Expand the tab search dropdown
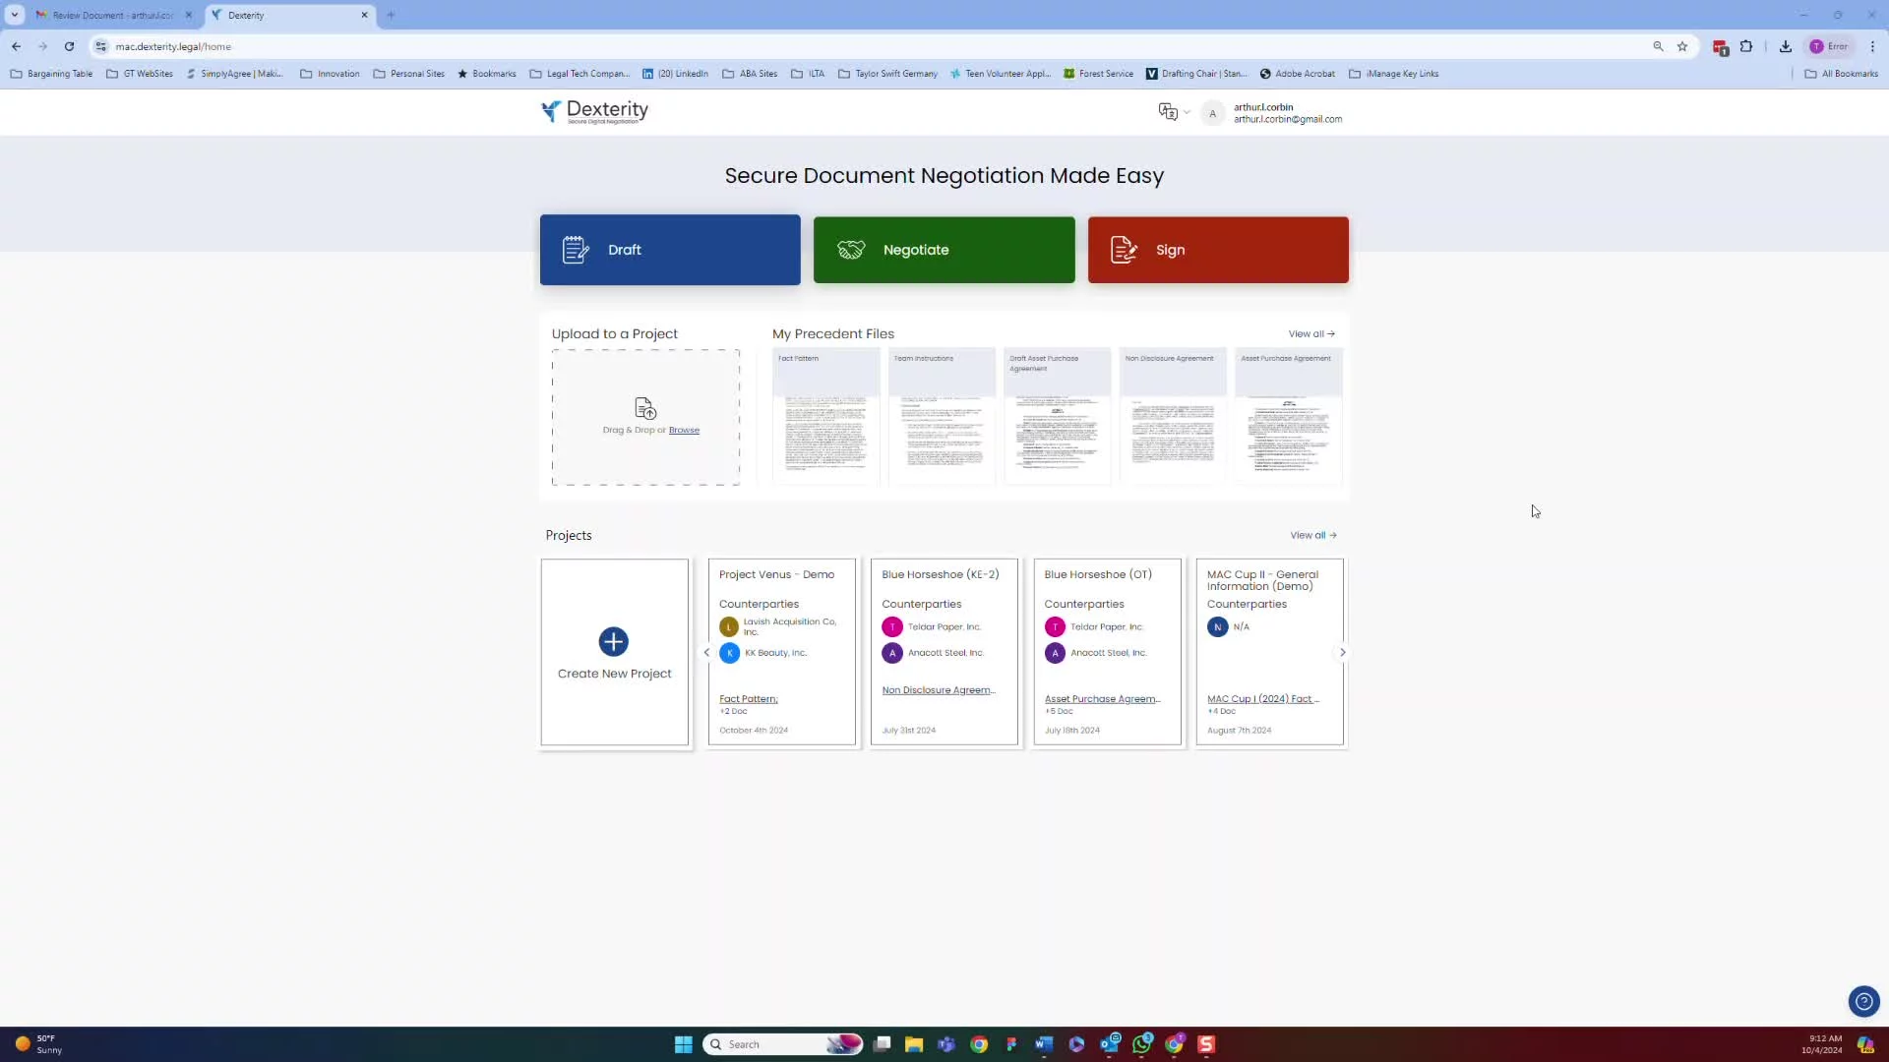Viewport: 1889px width, 1062px height. pyautogui.click(x=15, y=15)
